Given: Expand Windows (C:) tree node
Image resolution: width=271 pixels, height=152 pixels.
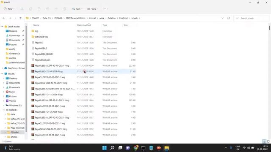Looking at the screenshot, I should [4, 105].
